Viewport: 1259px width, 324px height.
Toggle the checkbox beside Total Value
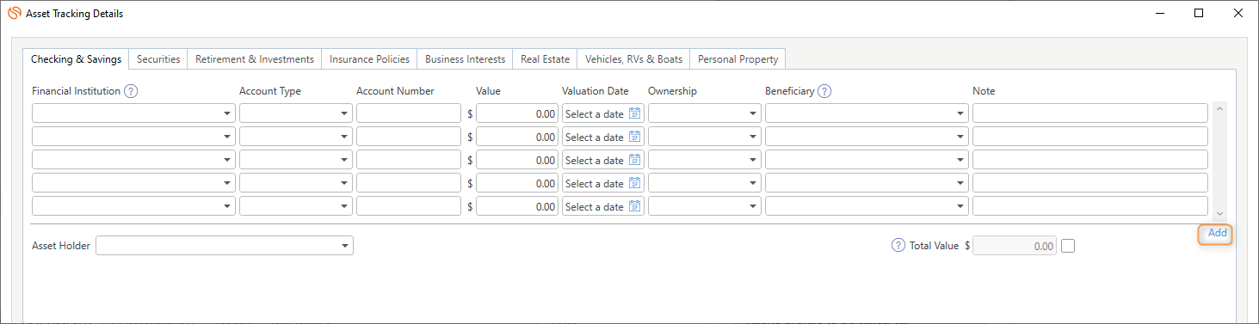[1068, 246]
